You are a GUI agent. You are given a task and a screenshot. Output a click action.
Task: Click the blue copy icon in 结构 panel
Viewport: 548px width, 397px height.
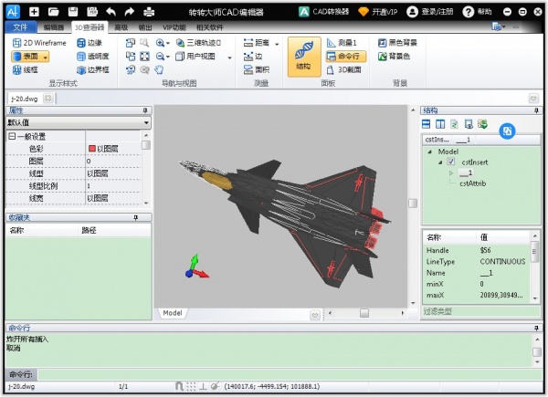tap(507, 131)
